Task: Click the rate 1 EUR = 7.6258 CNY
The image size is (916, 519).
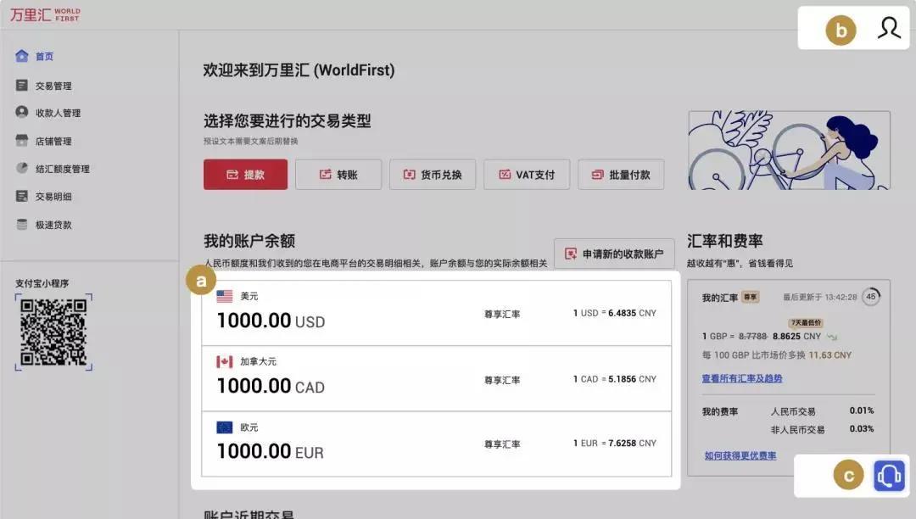Action: (615, 444)
